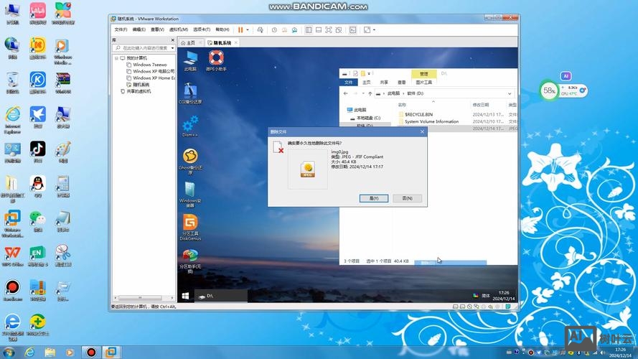Viewport: 638px width, 359px height.
Task: Click the D:\ taskbar button in guest
Action: [221, 296]
